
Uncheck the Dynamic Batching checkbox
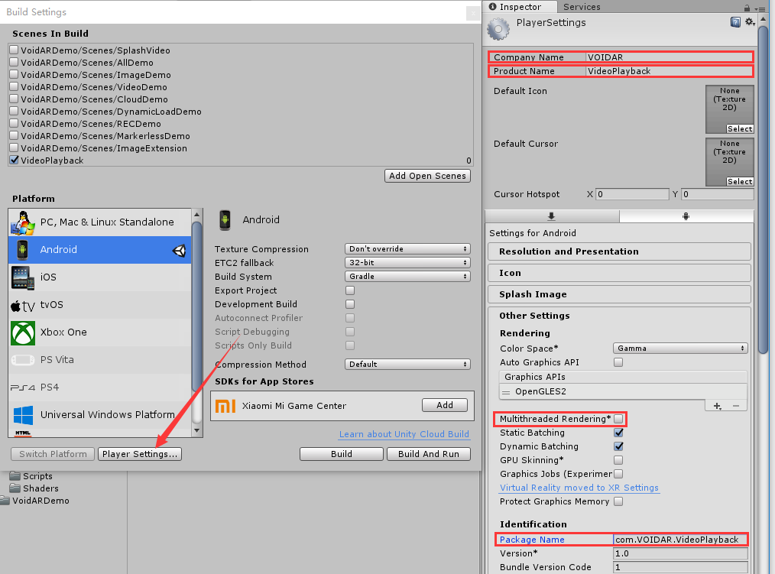point(618,446)
